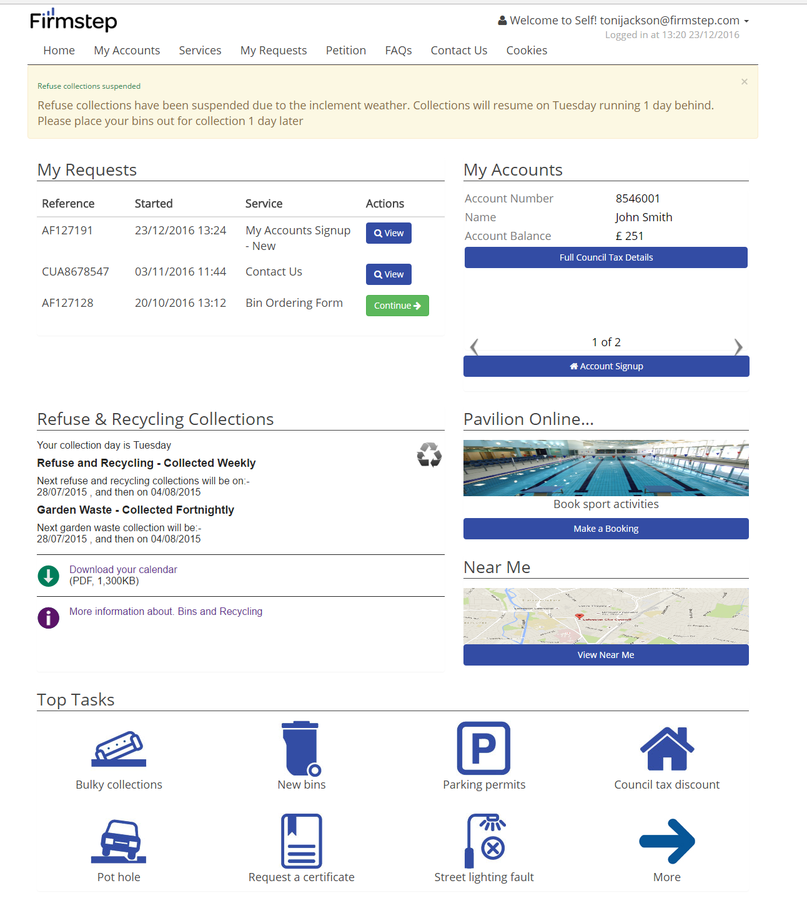This screenshot has height=923, width=807.
Task: Click the info icon next to Bins and Recycling
Action: click(x=48, y=617)
